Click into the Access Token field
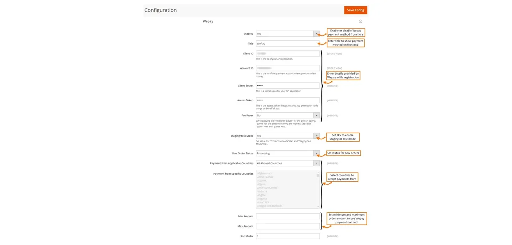Viewport: 512px width, 245px height. pos(288,100)
